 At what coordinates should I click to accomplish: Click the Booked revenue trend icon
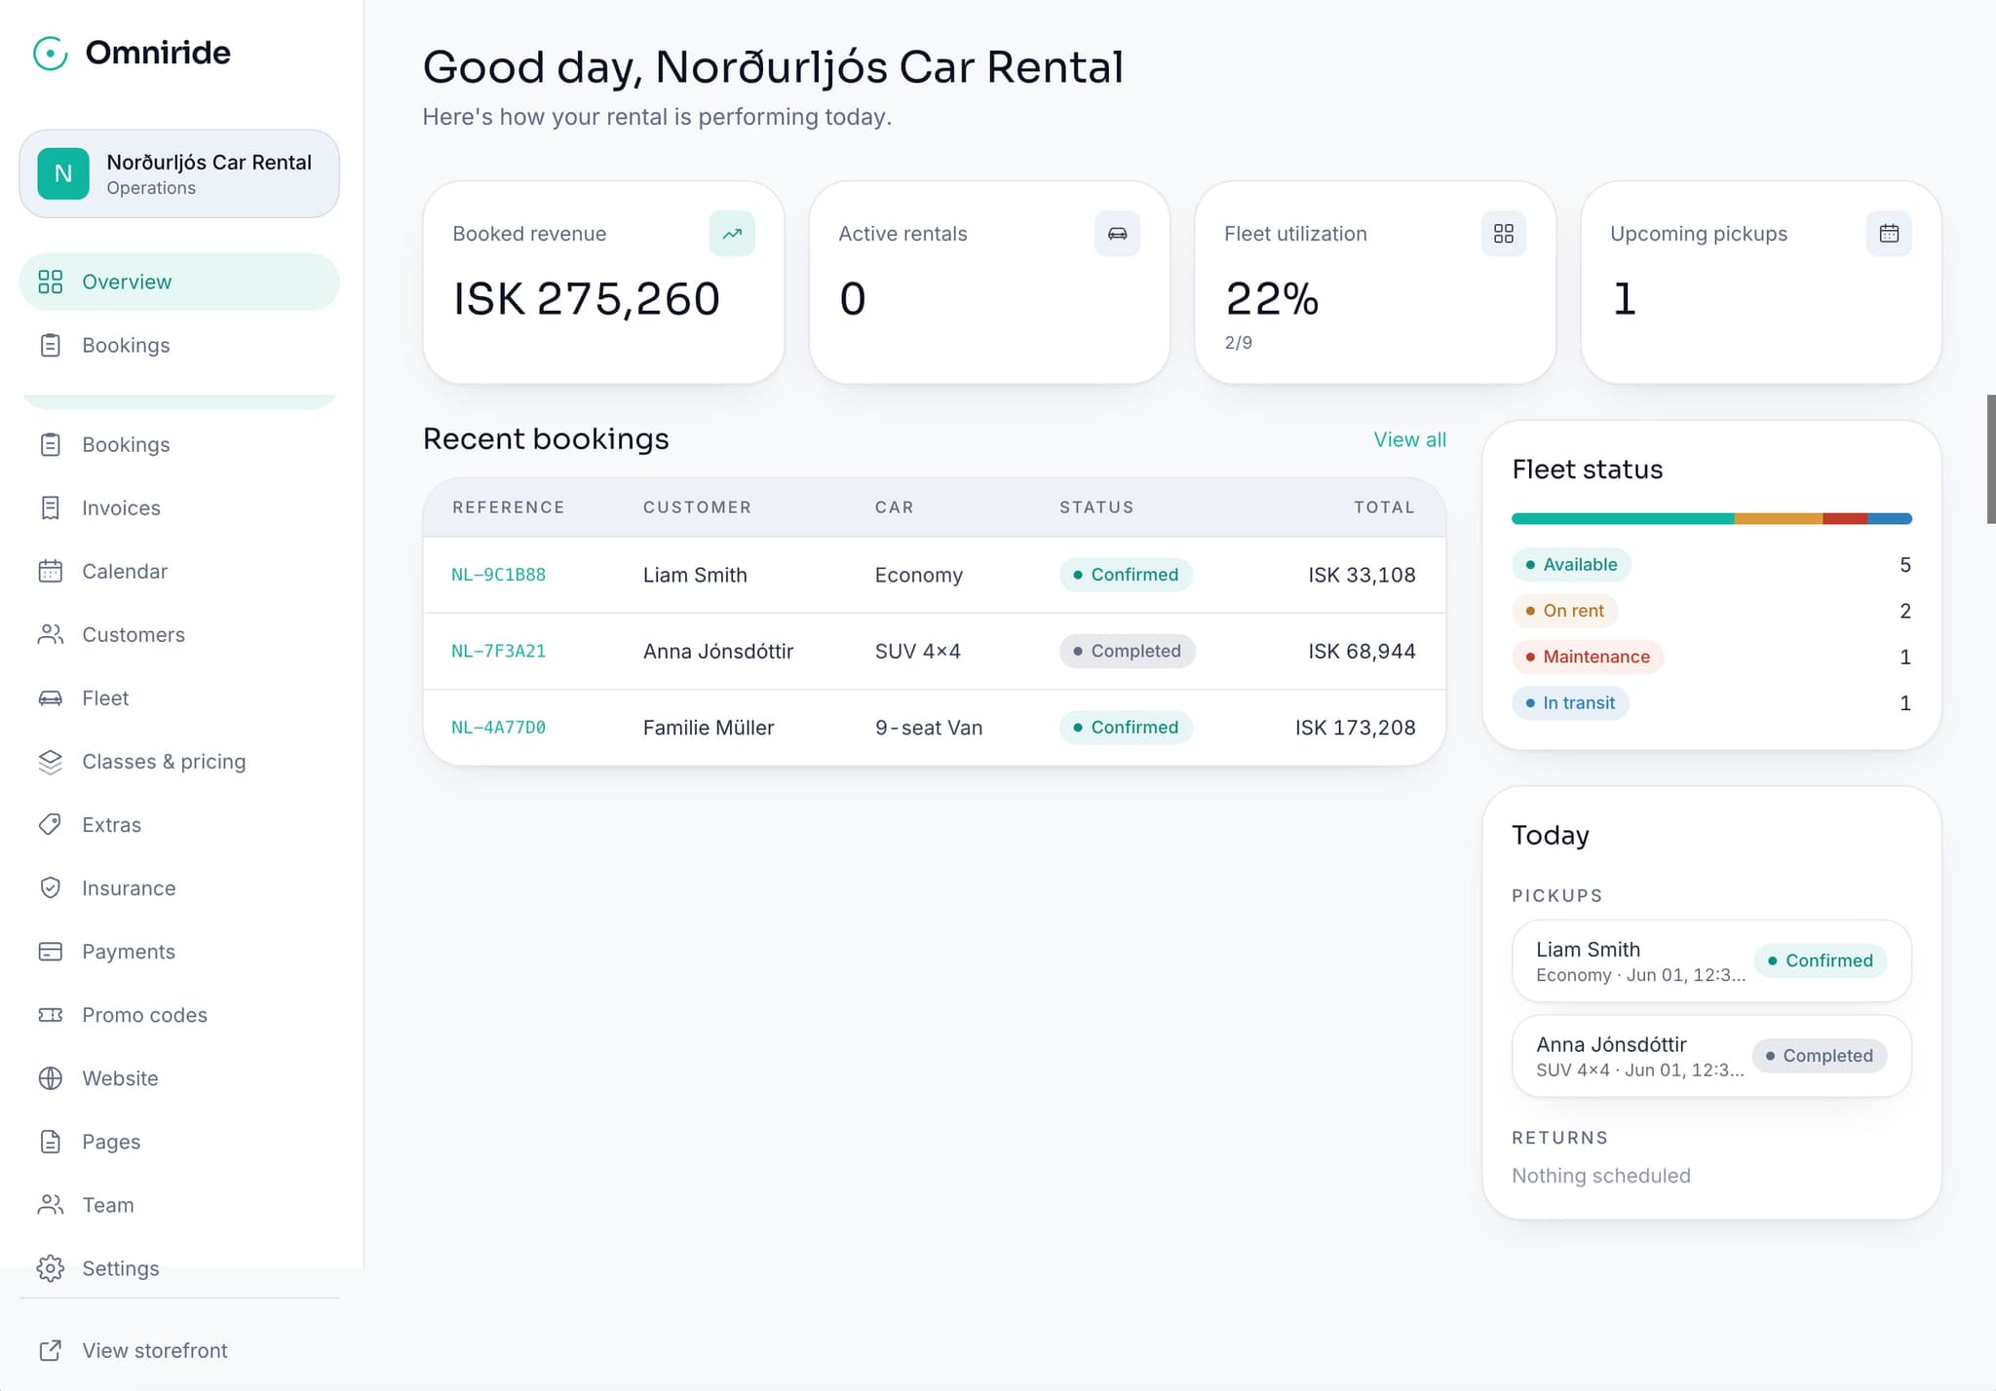[732, 234]
